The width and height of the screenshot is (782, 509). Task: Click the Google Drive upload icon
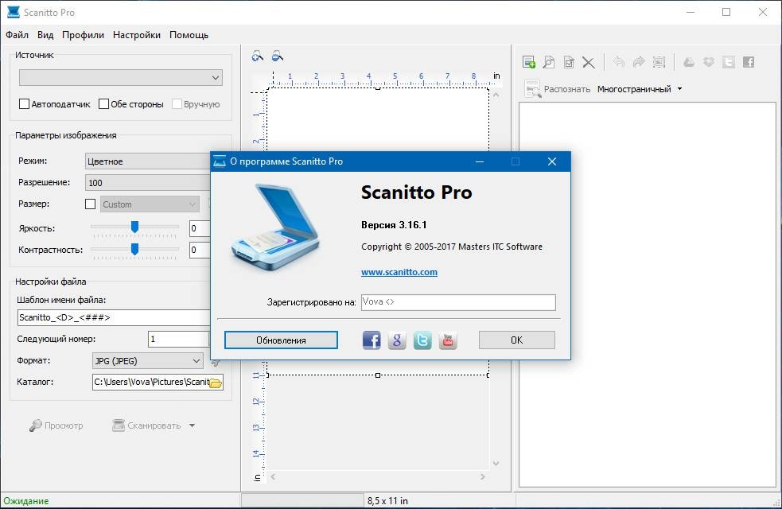689,62
